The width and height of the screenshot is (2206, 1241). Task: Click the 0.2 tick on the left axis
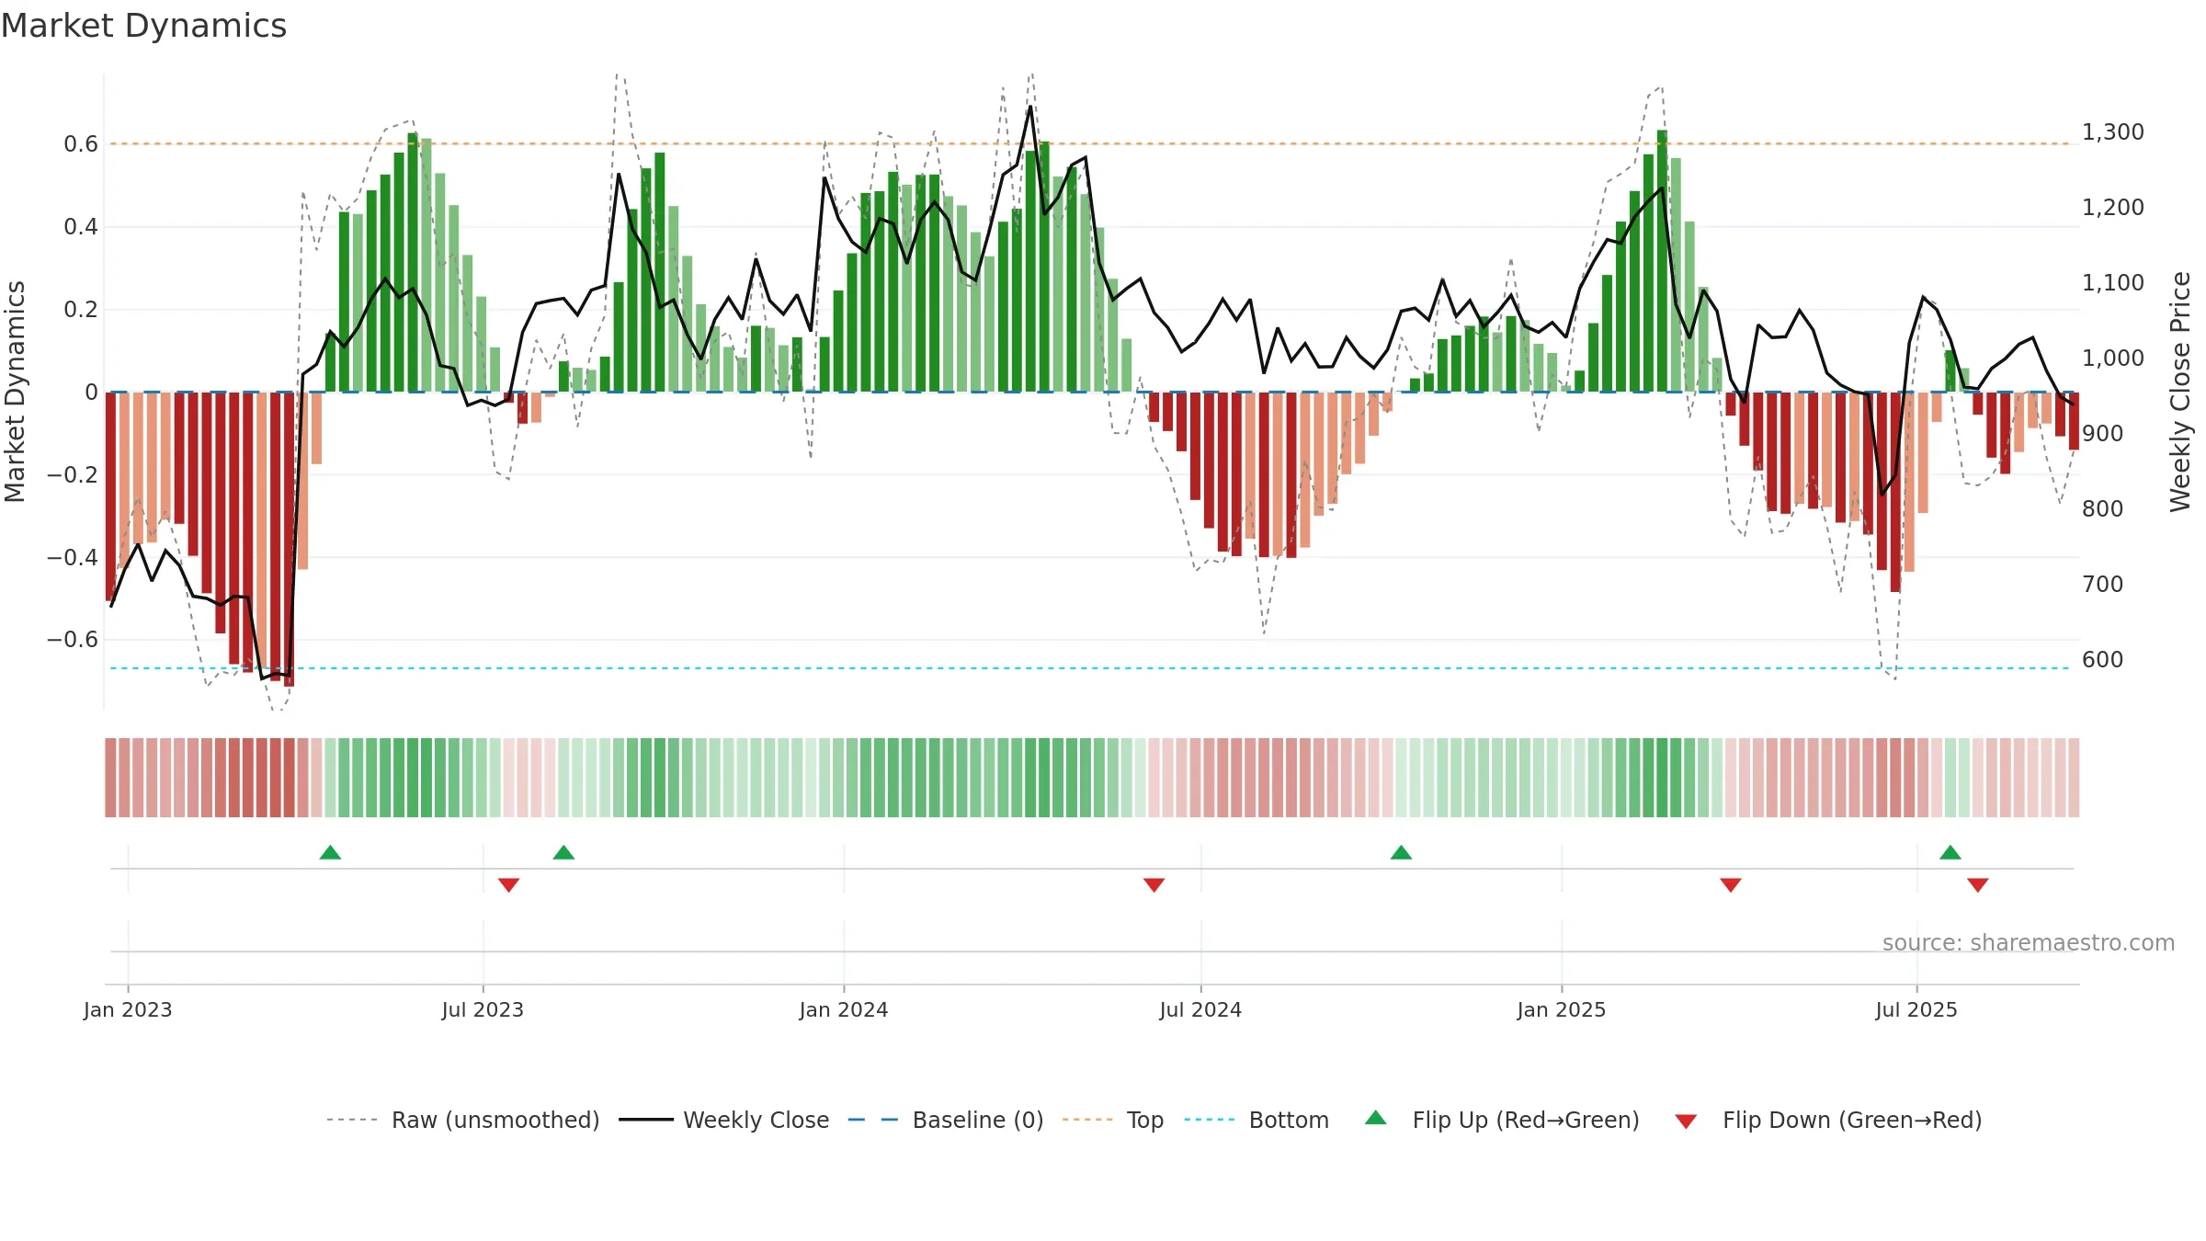(81, 310)
